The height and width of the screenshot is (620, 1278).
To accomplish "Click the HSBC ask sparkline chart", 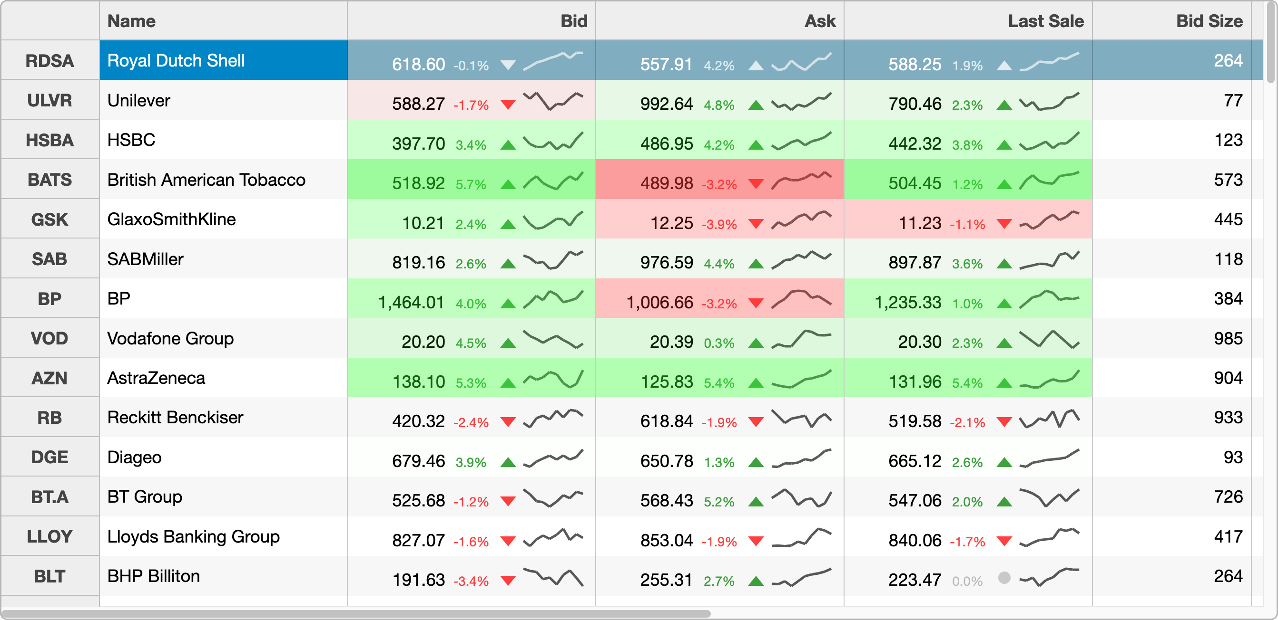I will [801, 141].
